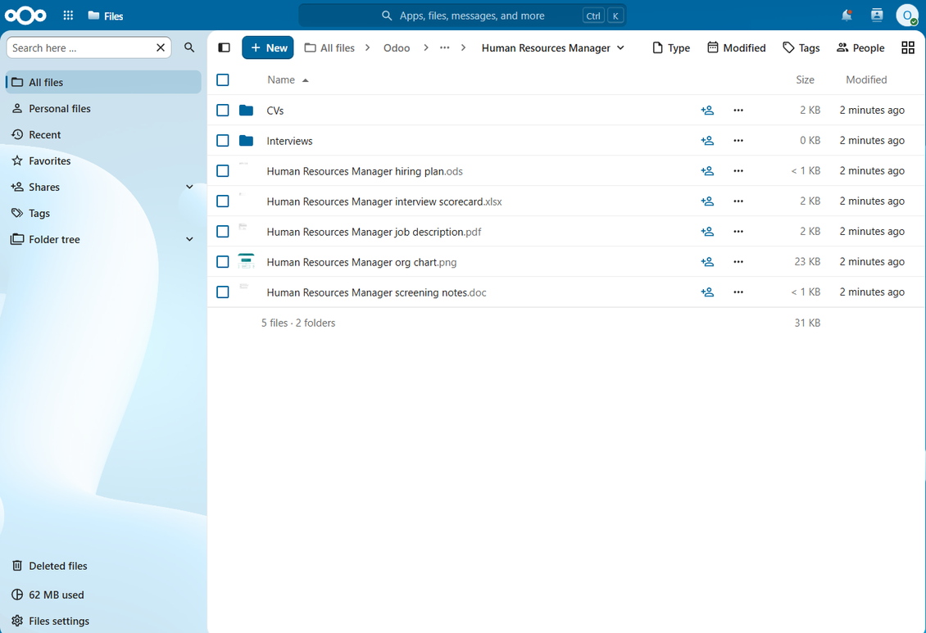
Task: Toggle the navigation sidebar panel icon
Action: [x=224, y=47]
